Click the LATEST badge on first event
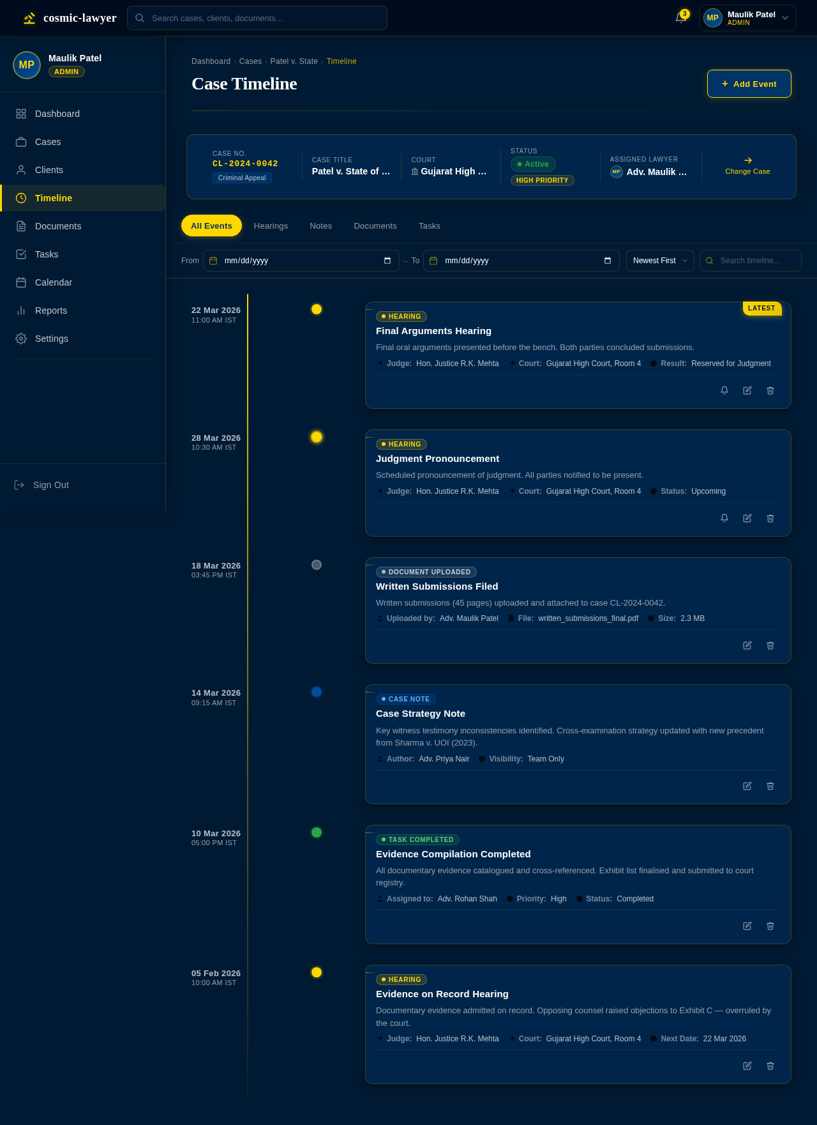Image resolution: width=817 pixels, height=1125 pixels. (x=762, y=308)
